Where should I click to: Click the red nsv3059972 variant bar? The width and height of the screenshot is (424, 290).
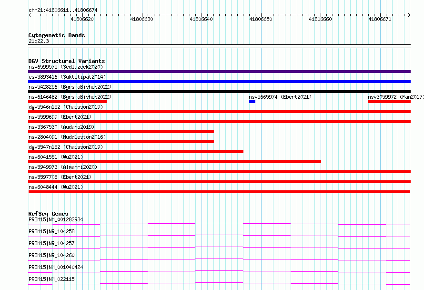[389, 102]
